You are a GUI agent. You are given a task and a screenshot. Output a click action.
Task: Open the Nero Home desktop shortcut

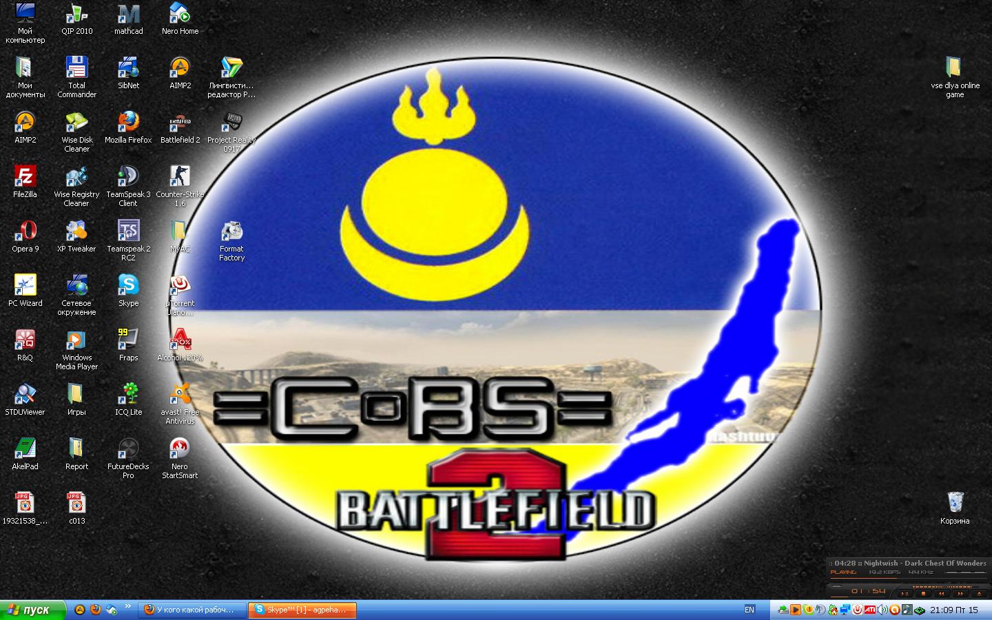180,19
